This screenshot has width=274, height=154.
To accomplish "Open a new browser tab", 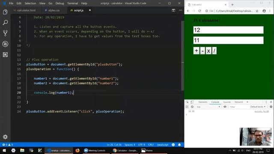I will pos(232,5).
